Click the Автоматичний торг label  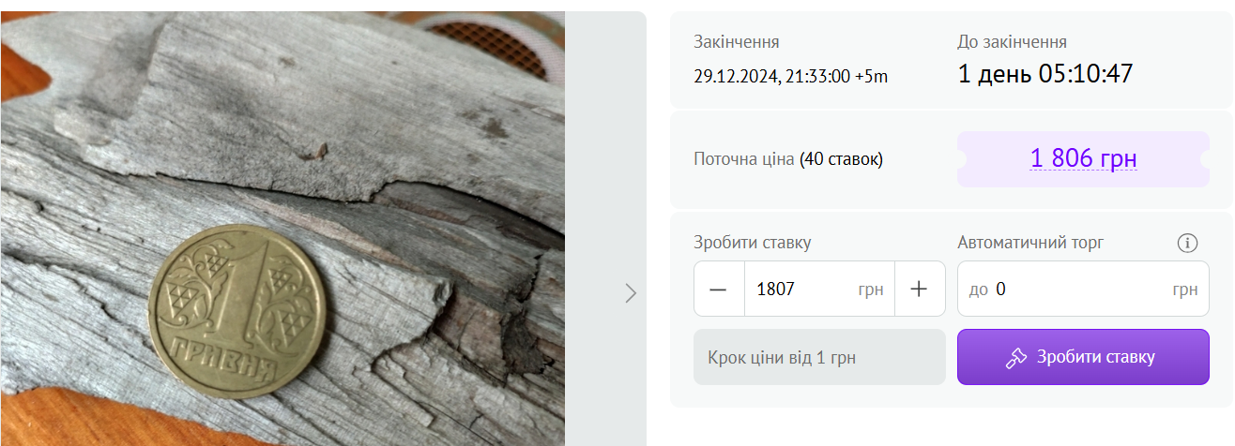(x=1030, y=243)
